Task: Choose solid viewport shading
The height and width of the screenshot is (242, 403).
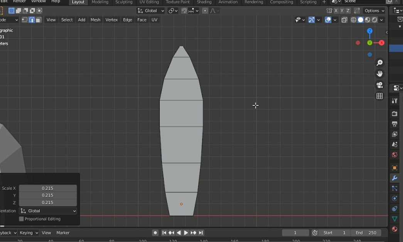Action: coord(361,20)
